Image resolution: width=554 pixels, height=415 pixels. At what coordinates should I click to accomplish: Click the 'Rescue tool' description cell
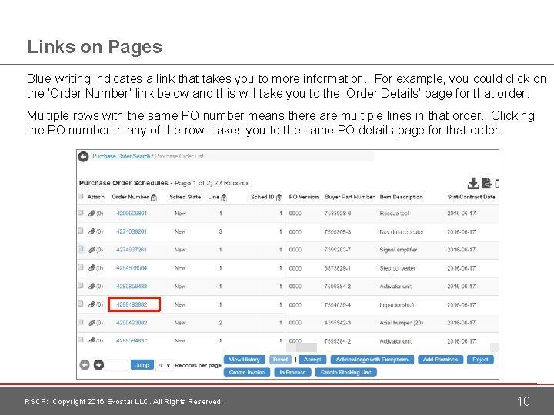pos(394,213)
